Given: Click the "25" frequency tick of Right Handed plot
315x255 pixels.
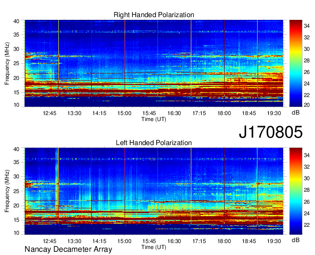Looking at the screenshot, I should tap(16, 63).
